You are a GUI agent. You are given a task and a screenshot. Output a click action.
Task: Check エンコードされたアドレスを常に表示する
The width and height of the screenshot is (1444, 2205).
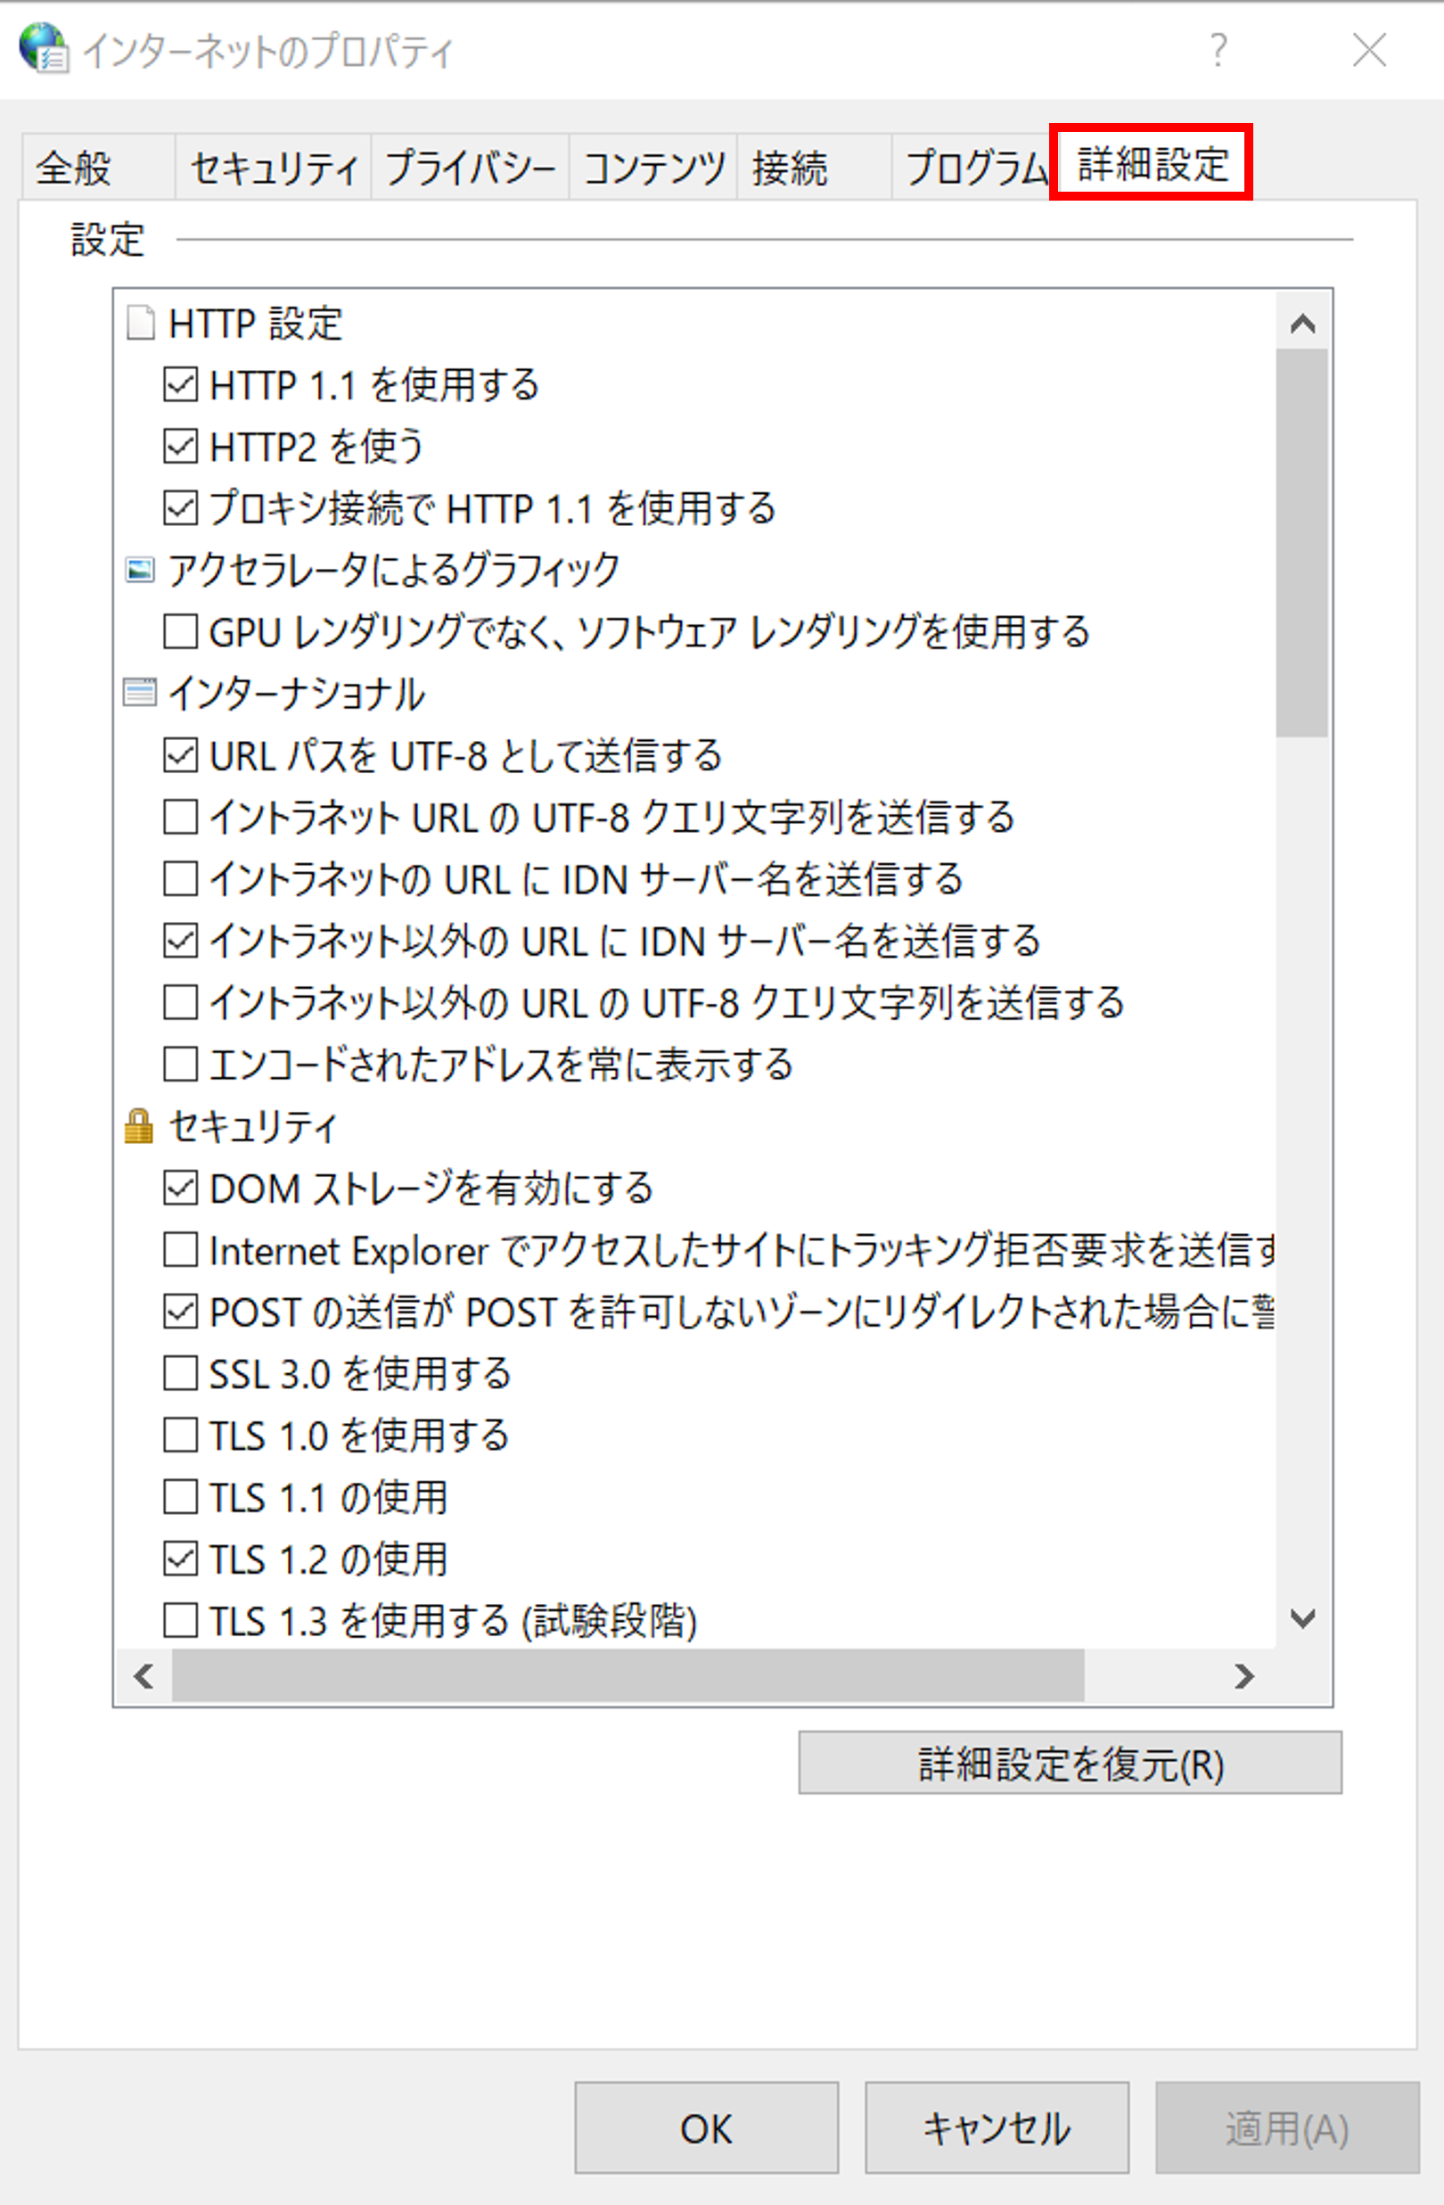[181, 1065]
